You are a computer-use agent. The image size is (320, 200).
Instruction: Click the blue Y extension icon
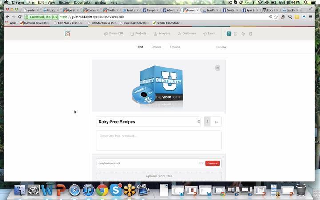(304, 17)
